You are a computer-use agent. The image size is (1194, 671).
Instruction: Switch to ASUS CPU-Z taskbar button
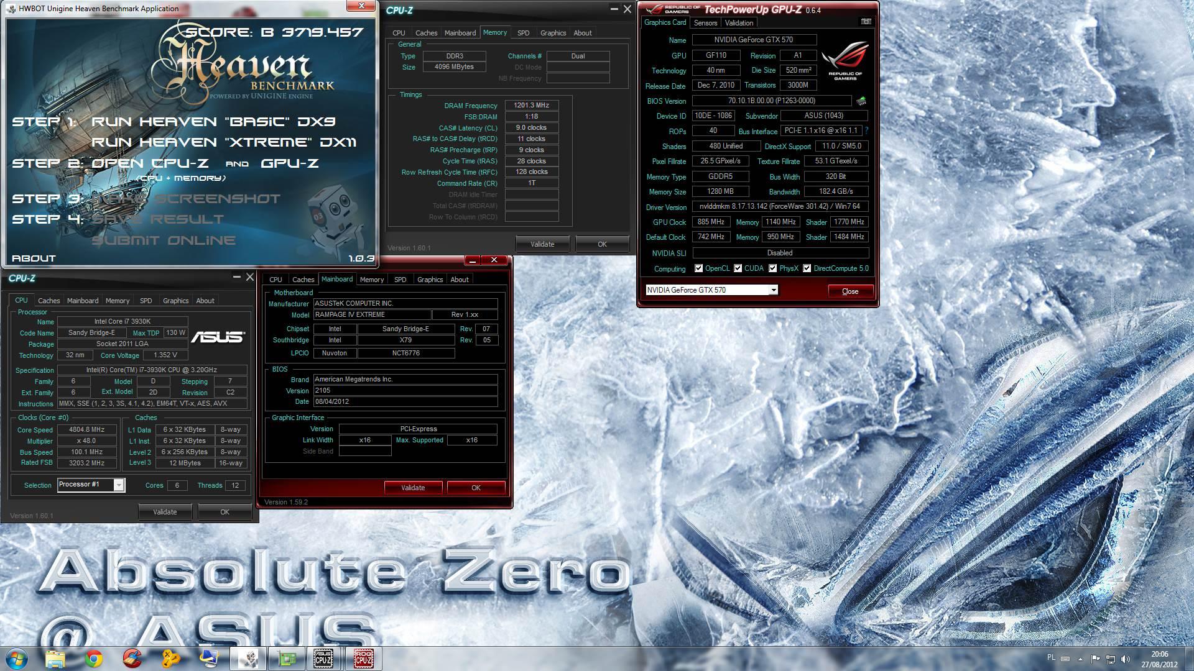[x=324, y=658]
